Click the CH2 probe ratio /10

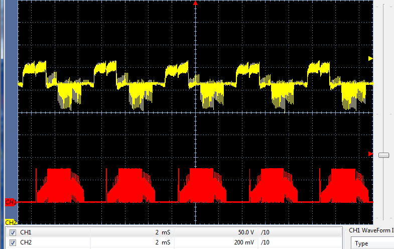(265, 242)
